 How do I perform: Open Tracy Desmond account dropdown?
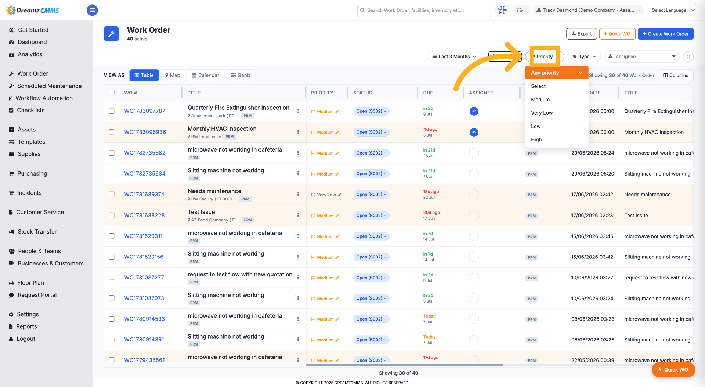tap(588, 10)
